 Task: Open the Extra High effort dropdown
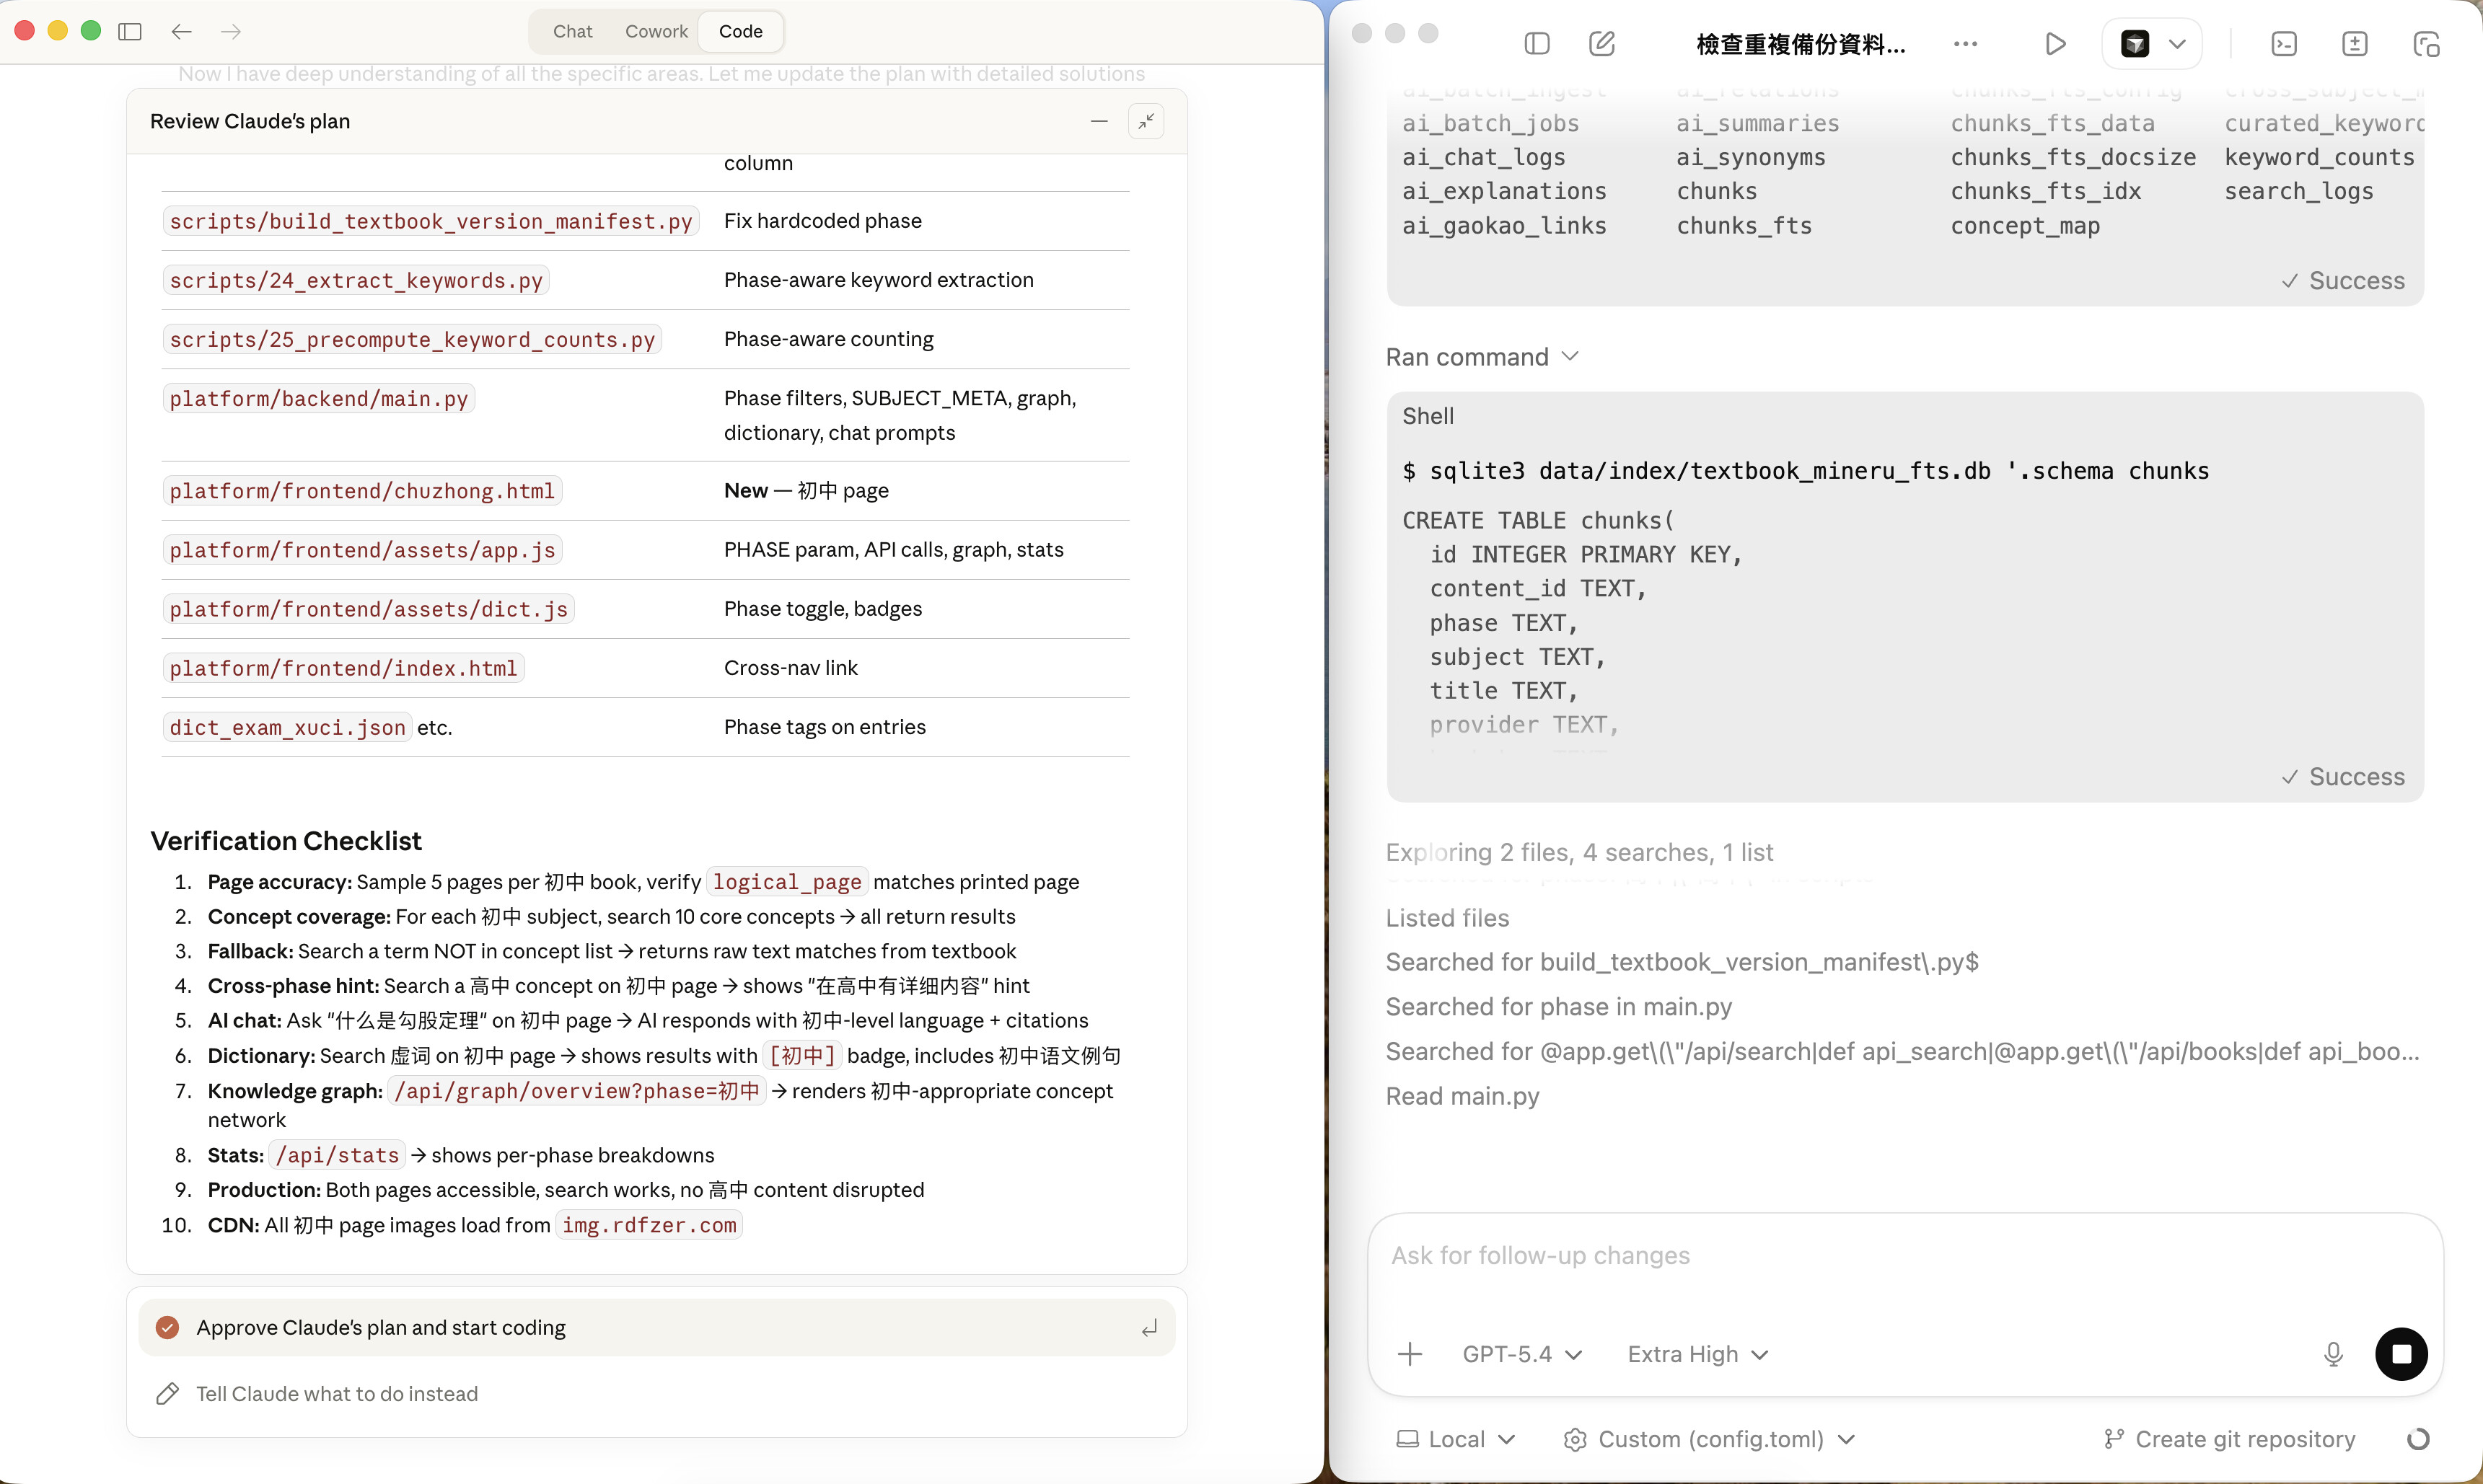click(1697, 1353)
